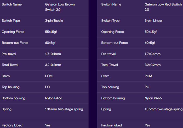This screenshot has width=183, height=128.
Task: Click Top housing label in Brown switch table
Action: 10,87
